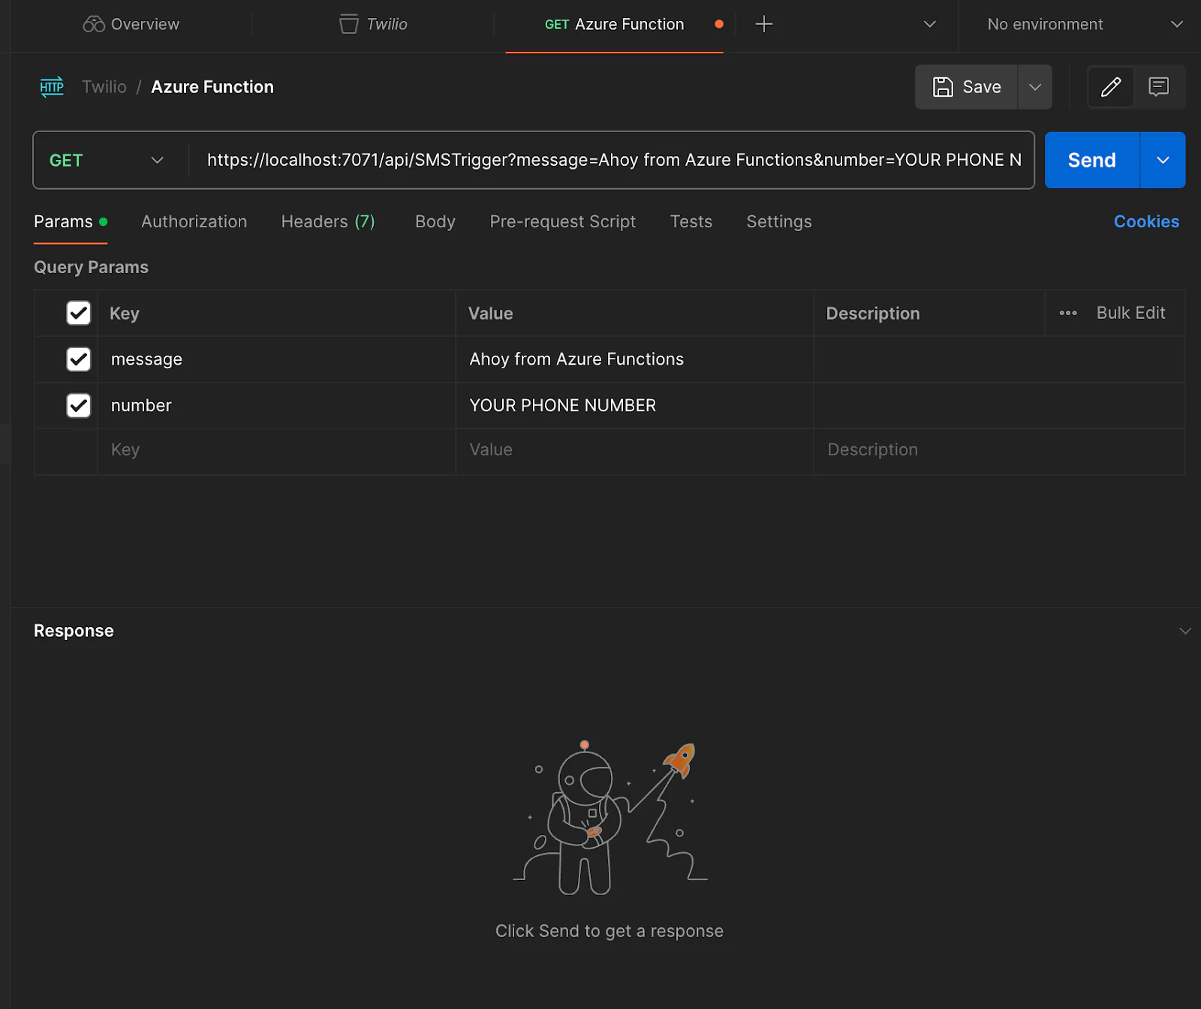Toggle the select-all params checkbox
The width and height of the screenshot is (1201, 1009).
[79, 313]
